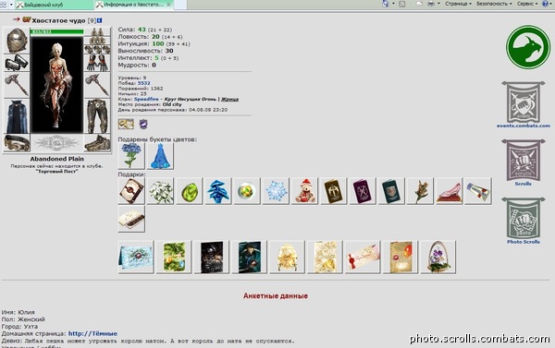Click the print toolbar icon
This screenshot has width=555, height=348.
pos(431,4)
